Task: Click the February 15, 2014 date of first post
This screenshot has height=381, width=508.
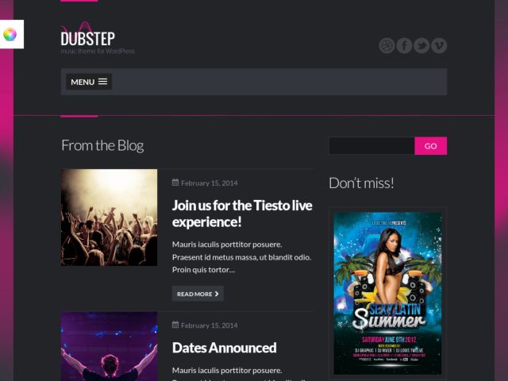Action: tap(210, 183)
